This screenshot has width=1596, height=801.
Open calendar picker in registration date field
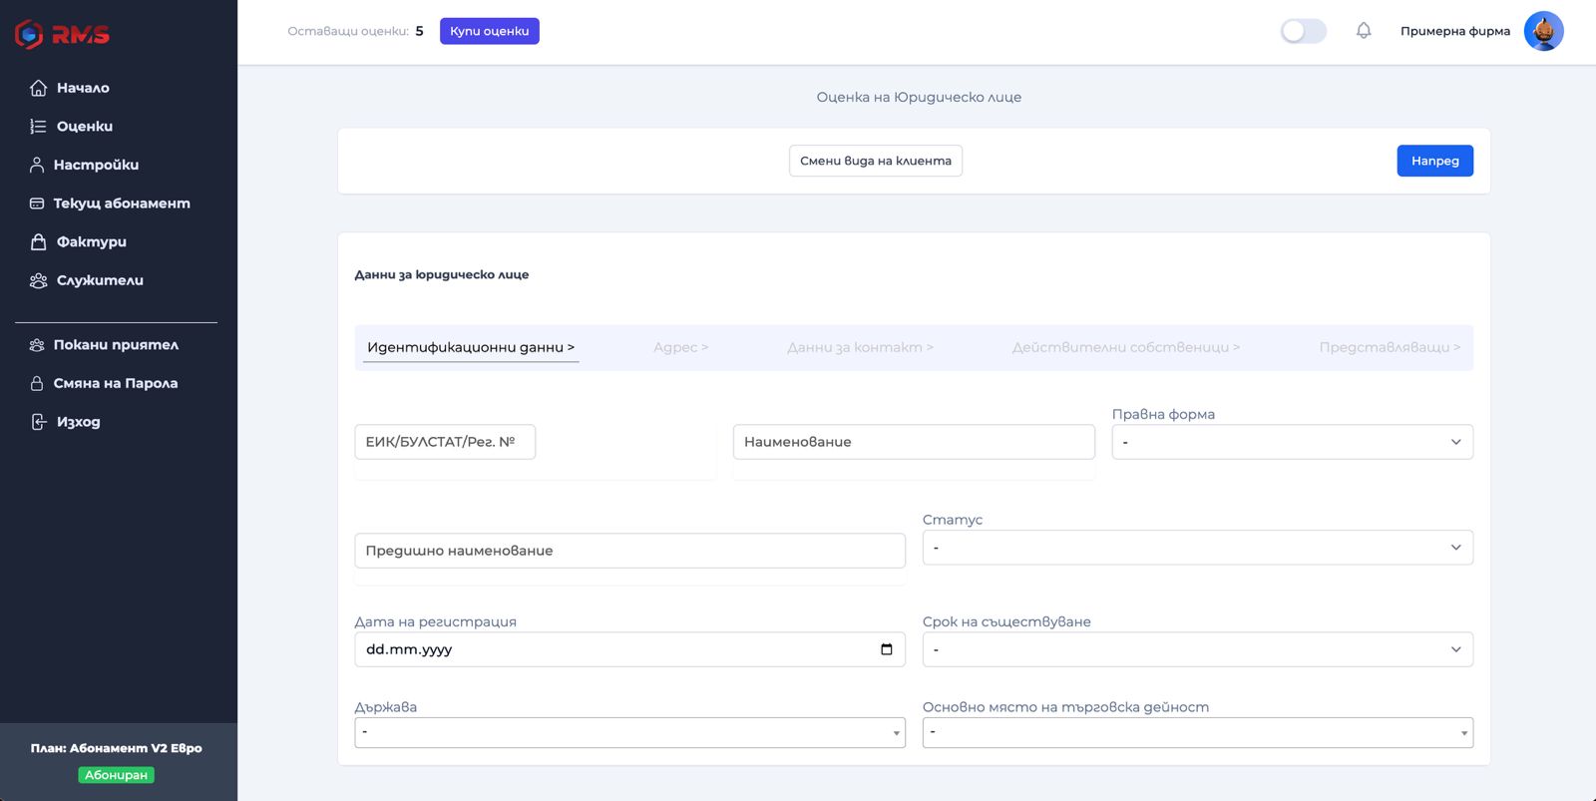886,649
